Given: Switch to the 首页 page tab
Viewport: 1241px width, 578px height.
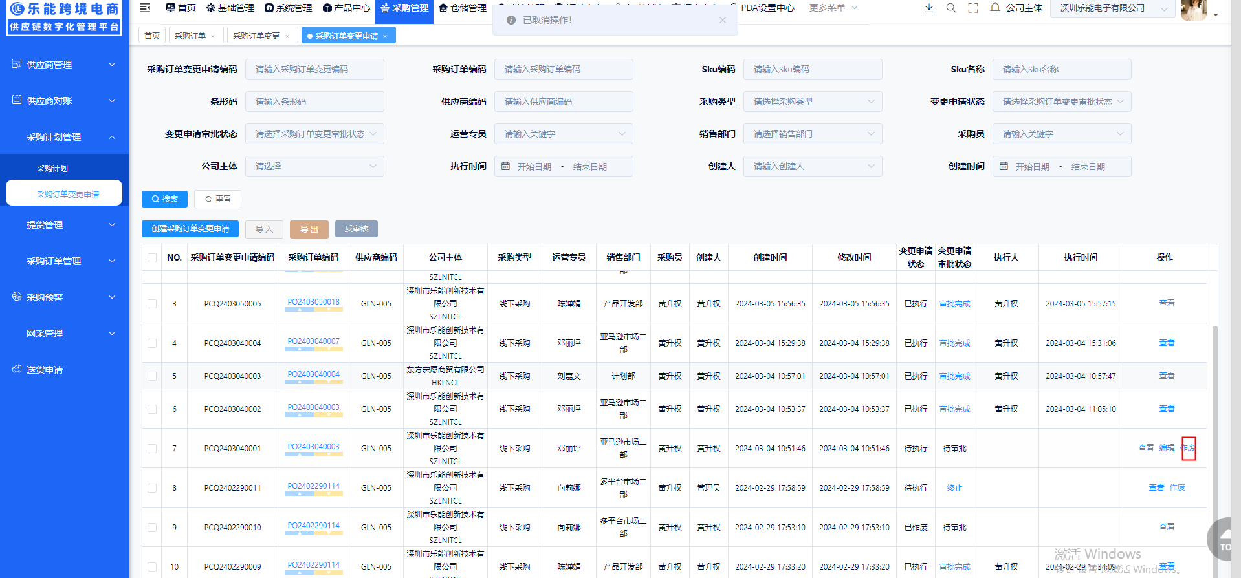Looking at the screenshot, I should coord(152,36).
